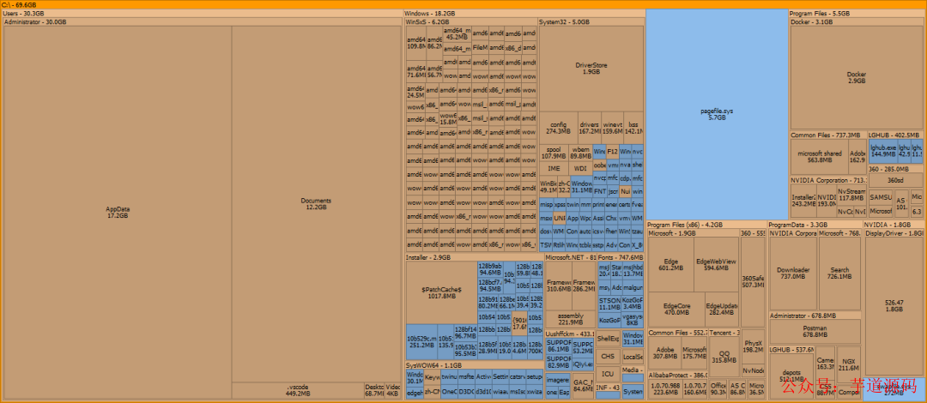Click the DisplayDriver header
The width and height of the screenshot is (927, 403).
(x=894, y=233)
